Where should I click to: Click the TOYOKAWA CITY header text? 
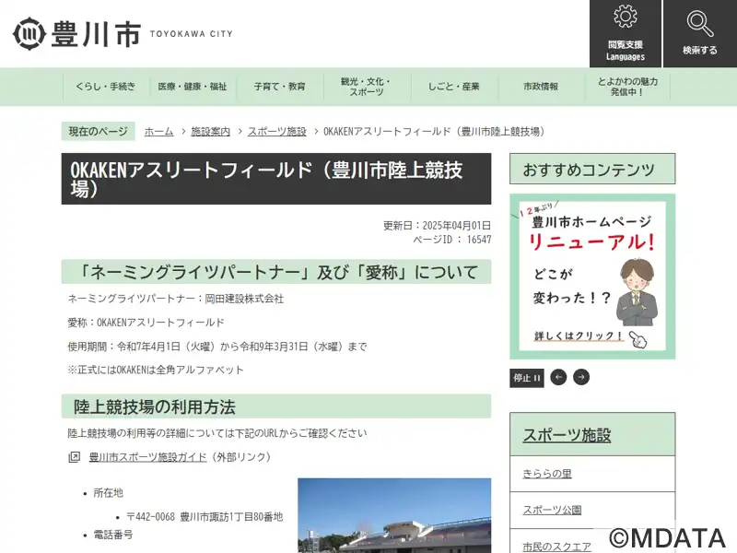point(192,34)
